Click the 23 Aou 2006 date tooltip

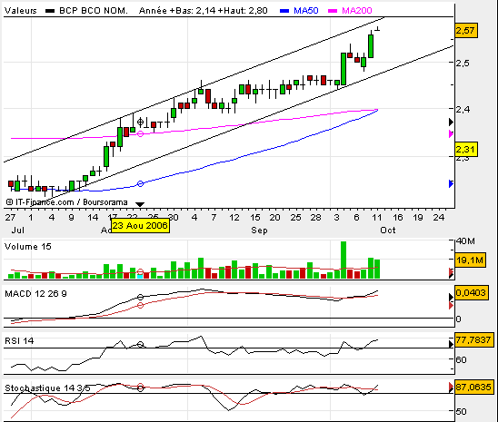point(140,226)
